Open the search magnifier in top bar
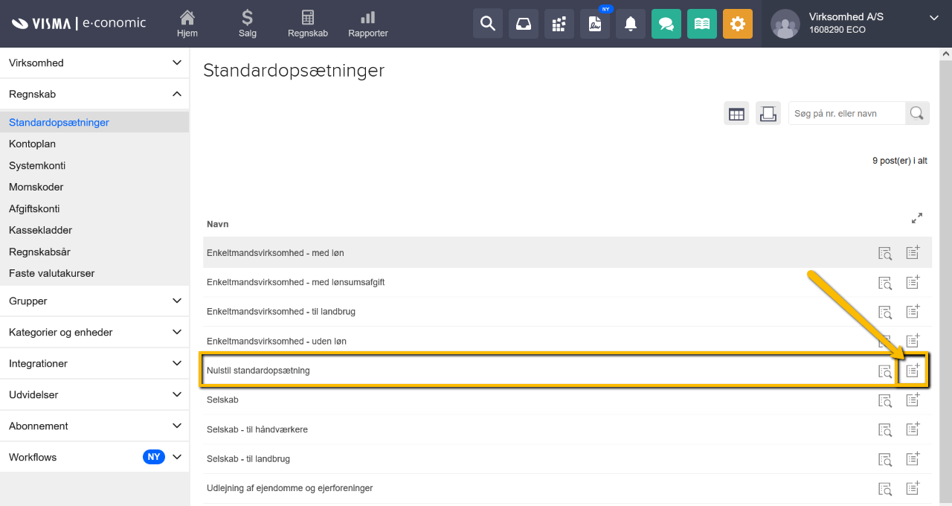Screen dimensions: 952x506 pyautogui.click(x=488, y=24)
